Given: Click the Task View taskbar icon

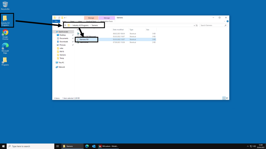Looking at the screenshot, I should pyautogui.click(x=57, y=146).
